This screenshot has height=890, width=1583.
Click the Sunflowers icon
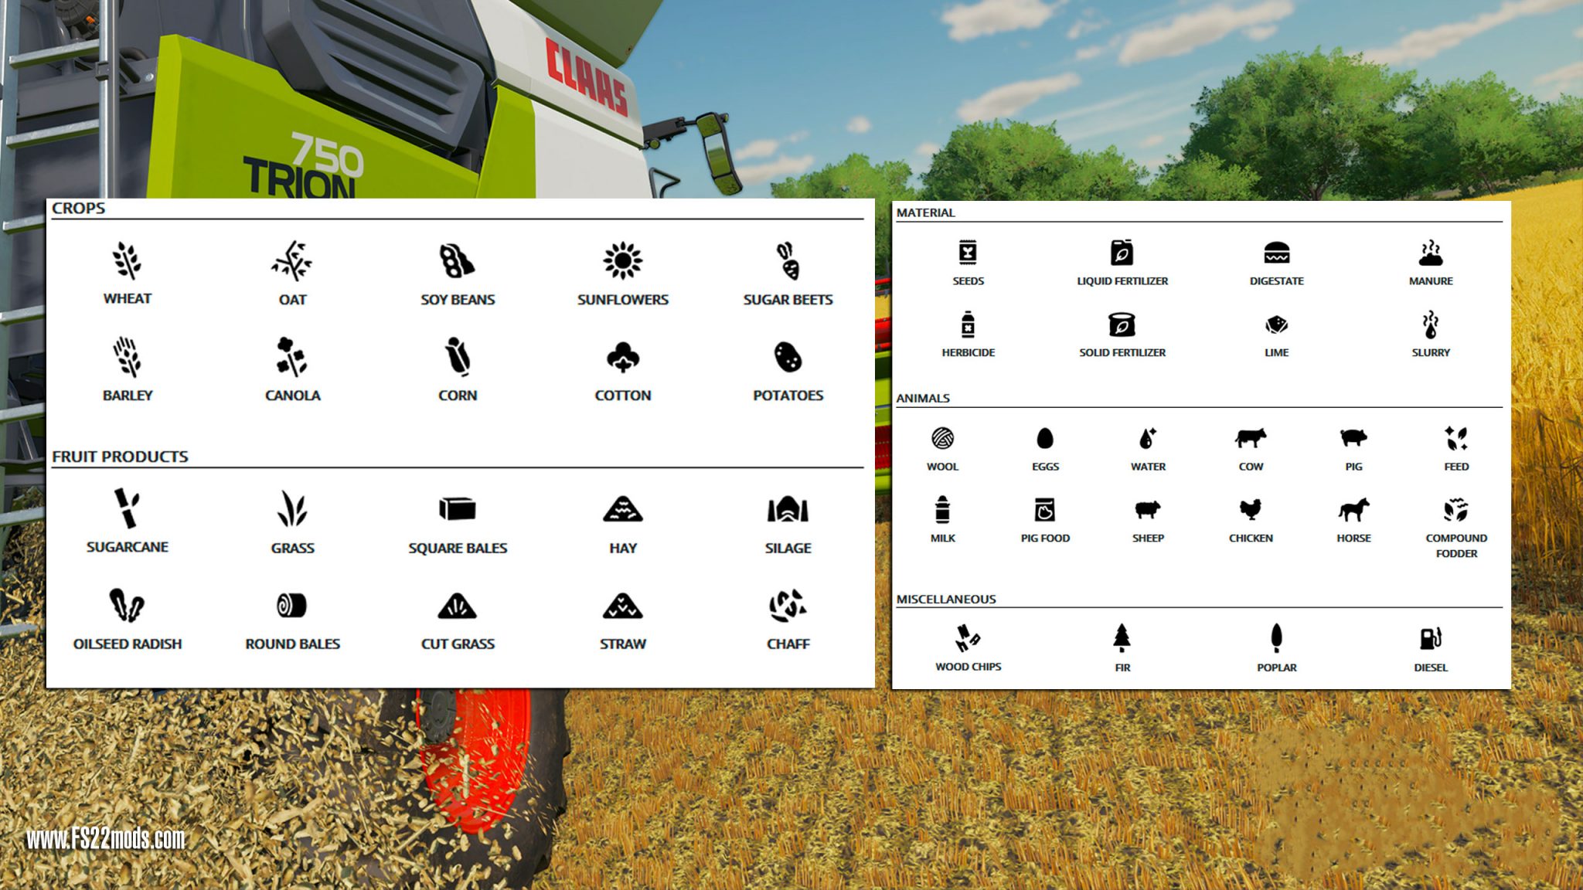point(623,263)
